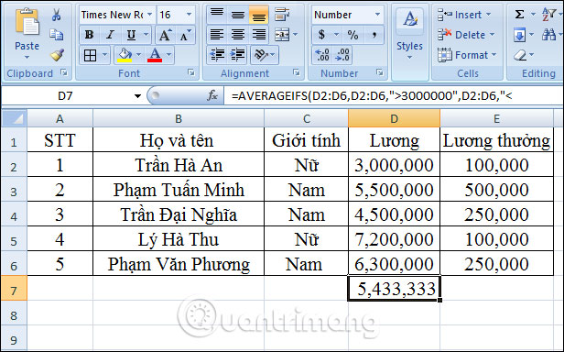
Task: Open Find & Select binoculars
Action: point(549,35)
